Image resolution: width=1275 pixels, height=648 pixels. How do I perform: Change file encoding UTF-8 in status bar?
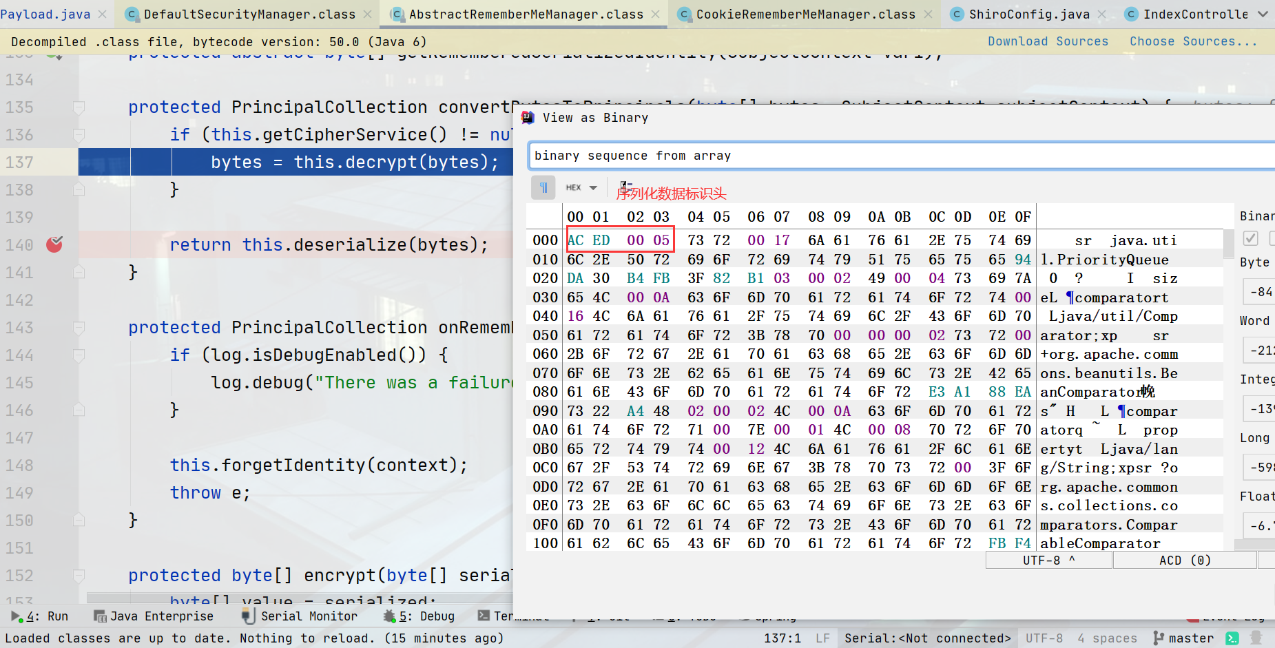1044,638
